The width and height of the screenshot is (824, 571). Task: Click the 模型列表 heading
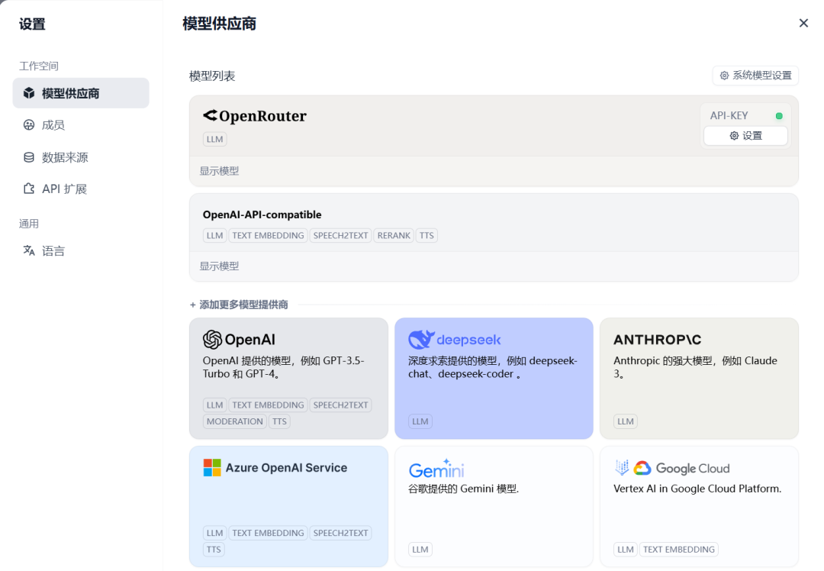click(x=212, y=76)
